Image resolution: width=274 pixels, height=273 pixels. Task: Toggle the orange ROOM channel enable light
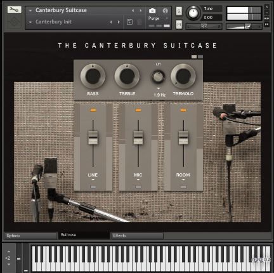tap(183, 110)
